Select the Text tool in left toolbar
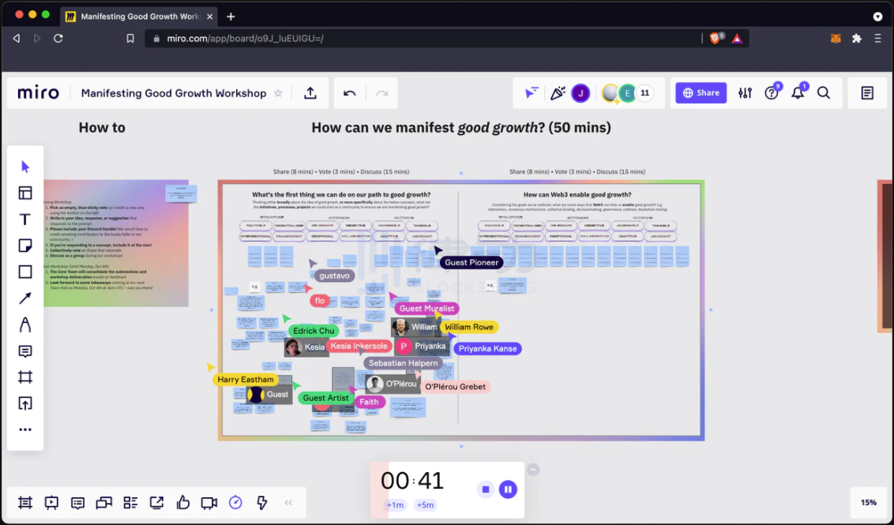Viewport: 894px width, 525px height. click(25, 219)
